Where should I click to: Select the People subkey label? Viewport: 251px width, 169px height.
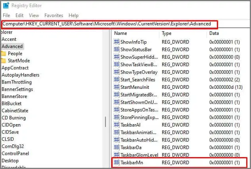15,54
